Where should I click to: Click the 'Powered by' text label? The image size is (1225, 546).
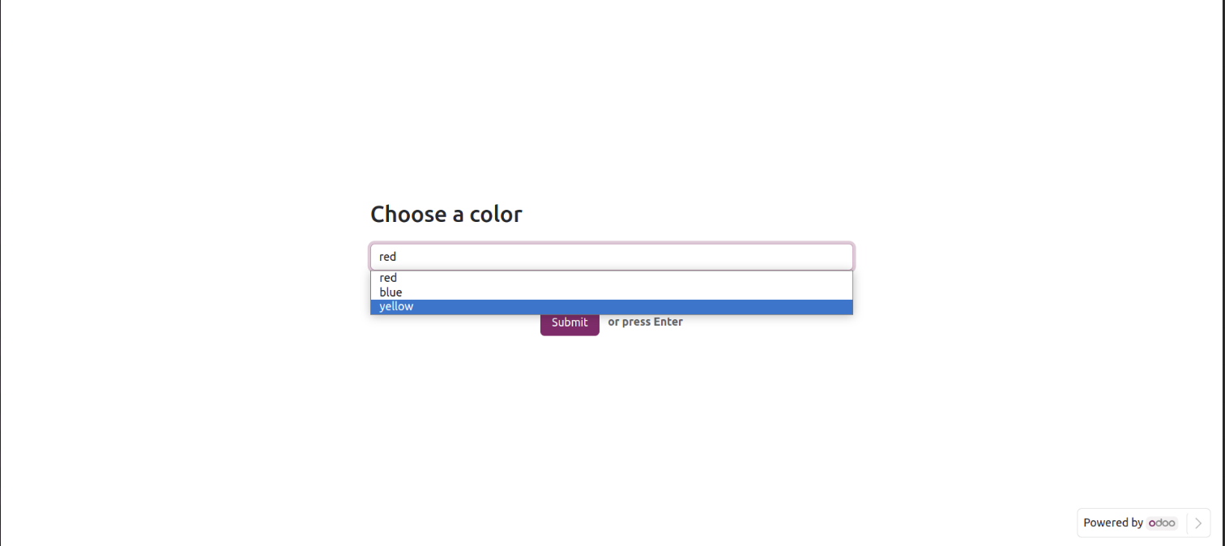tap(1112, 523)
